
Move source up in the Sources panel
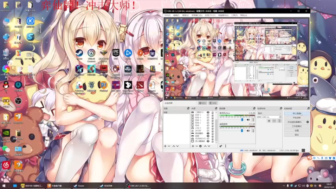[205, 146]
